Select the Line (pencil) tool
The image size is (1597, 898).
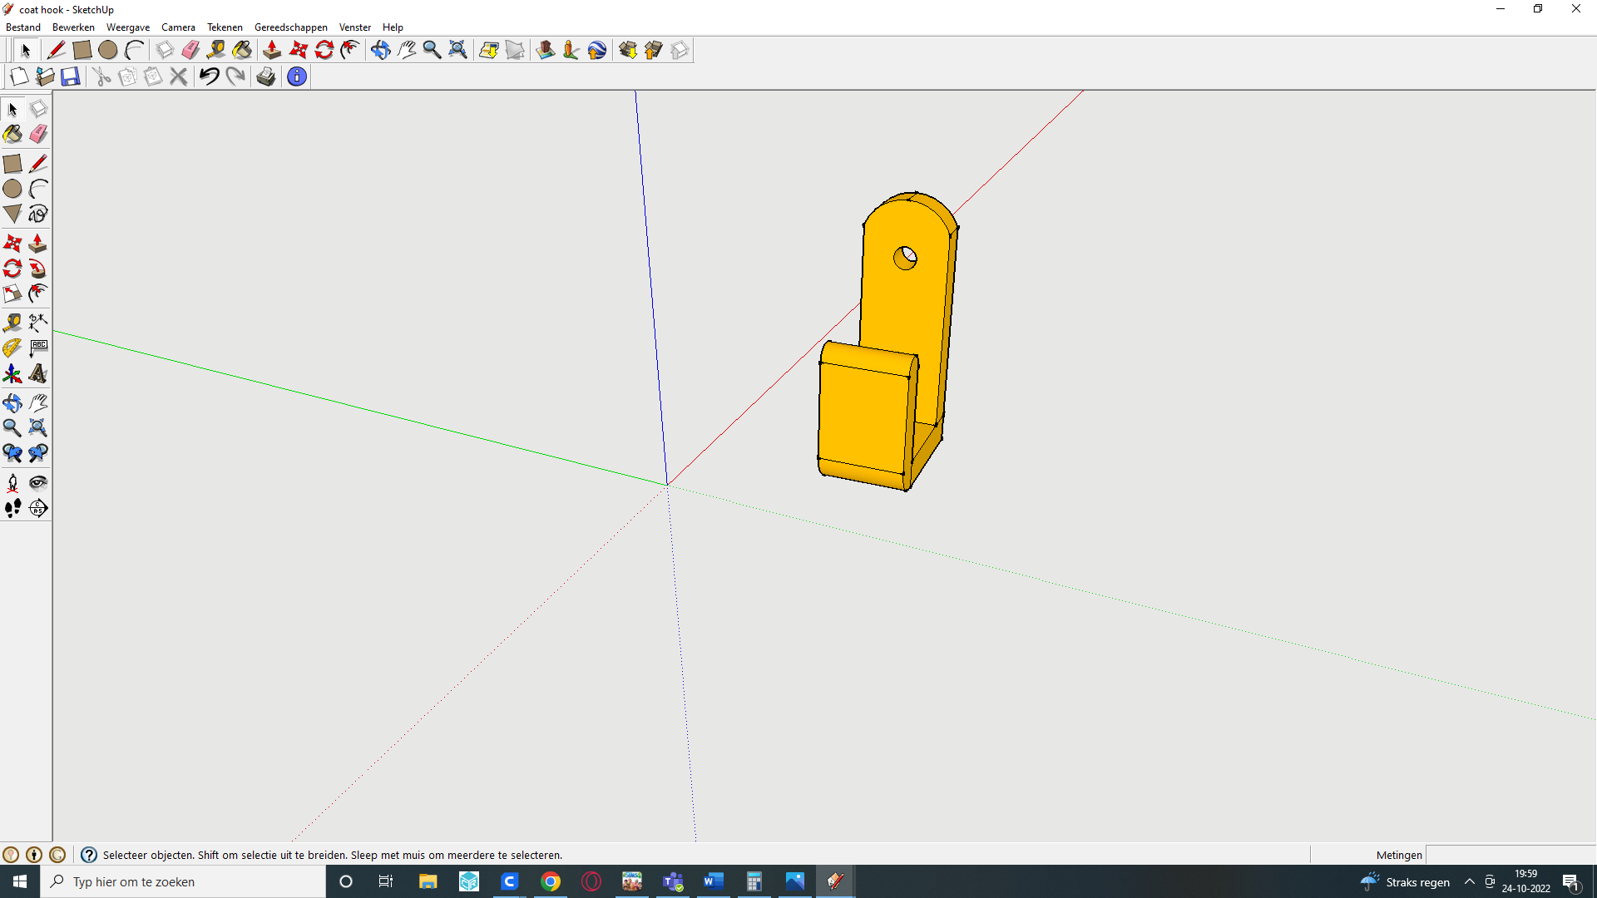(38, 163)
